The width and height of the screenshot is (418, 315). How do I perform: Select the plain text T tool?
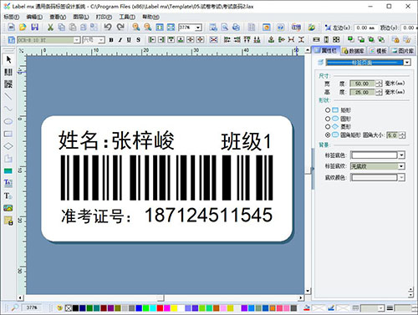pos(8,196)
